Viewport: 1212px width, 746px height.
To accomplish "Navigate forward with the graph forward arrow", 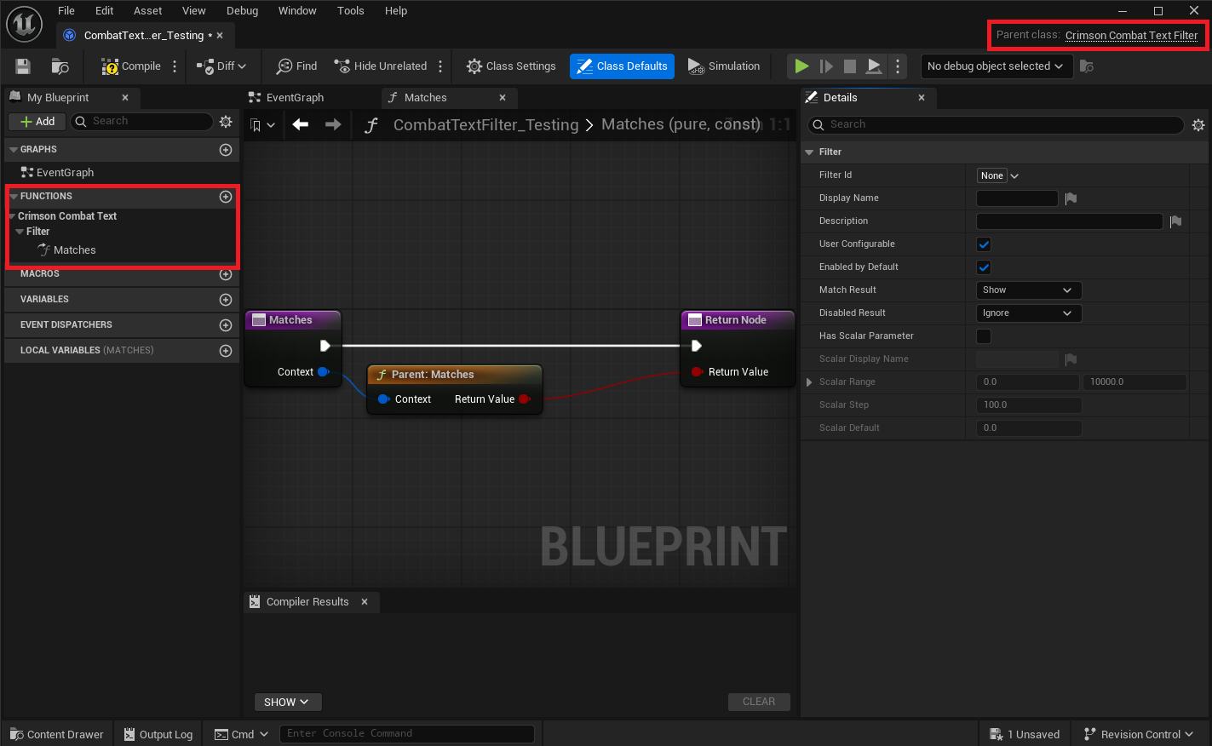I will pos(333,124).
